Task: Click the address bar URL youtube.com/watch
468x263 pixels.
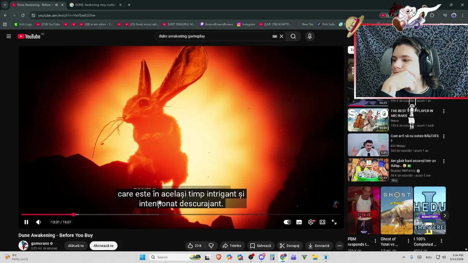Action: coord(67,15)
